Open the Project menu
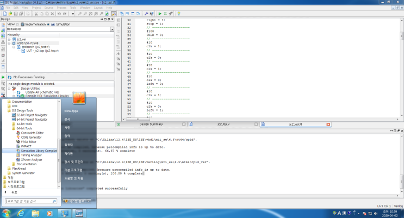This screenshot has height=218, width=404. pos(36,8)
